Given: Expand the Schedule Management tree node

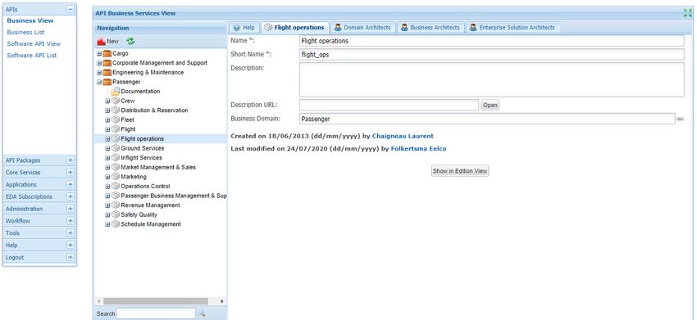Looking at the screenshot, I should point(107,224).
